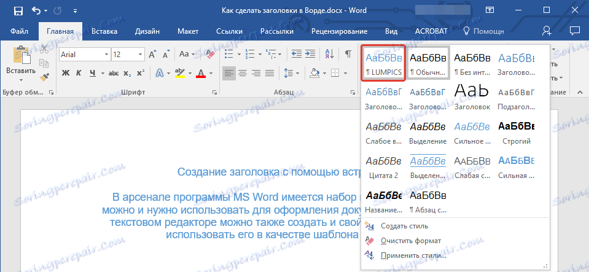This screenshot has width=589, height=272.
Task: Click the Помощн search box
Action: click(483, 31)
